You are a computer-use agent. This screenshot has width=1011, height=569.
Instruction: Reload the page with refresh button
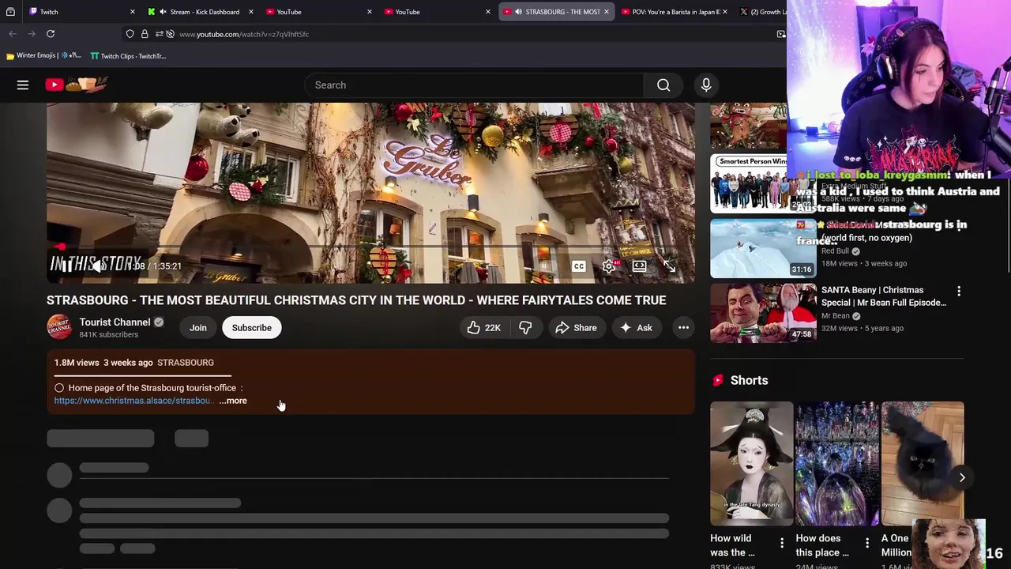(x=51, y=34)
